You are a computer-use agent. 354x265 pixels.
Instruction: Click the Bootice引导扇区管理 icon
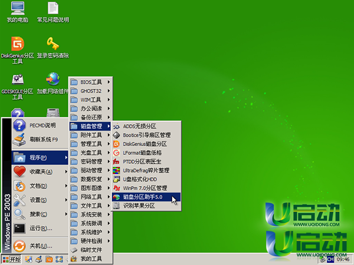coord(116,135)
